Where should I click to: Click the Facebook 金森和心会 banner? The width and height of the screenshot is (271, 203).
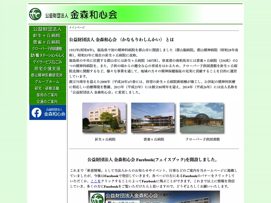48,113
